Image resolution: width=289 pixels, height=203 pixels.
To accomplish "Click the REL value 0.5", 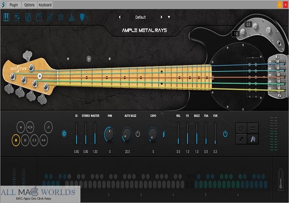I will point(178,152).
